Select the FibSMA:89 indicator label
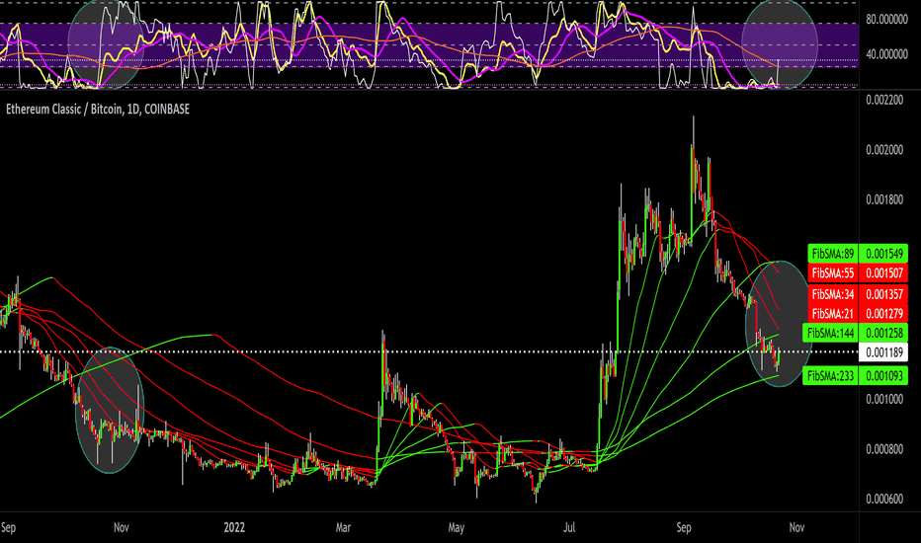The image size is (921, 543). pos(833,254)
